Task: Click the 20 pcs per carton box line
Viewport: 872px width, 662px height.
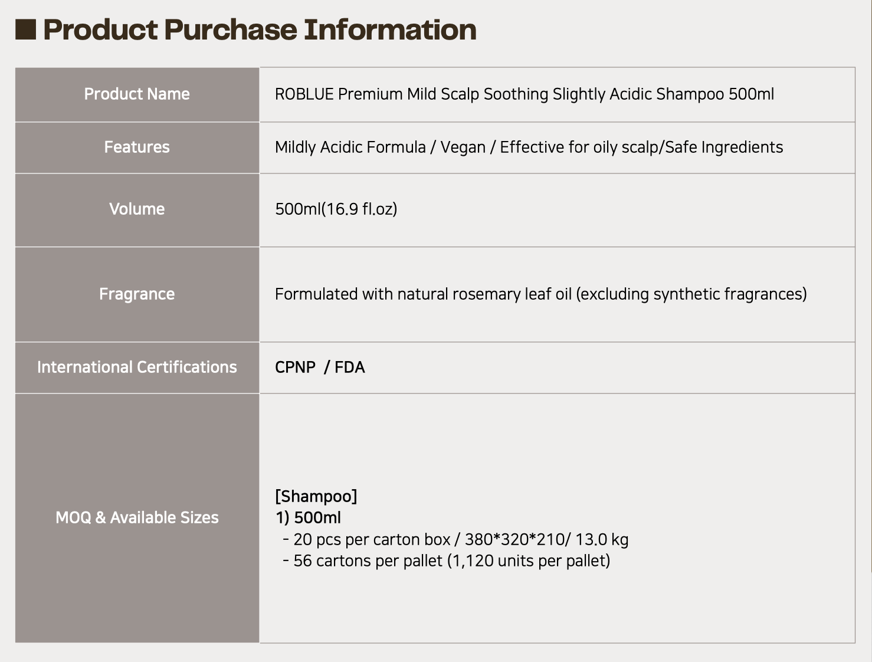Action: click(455, 540)
